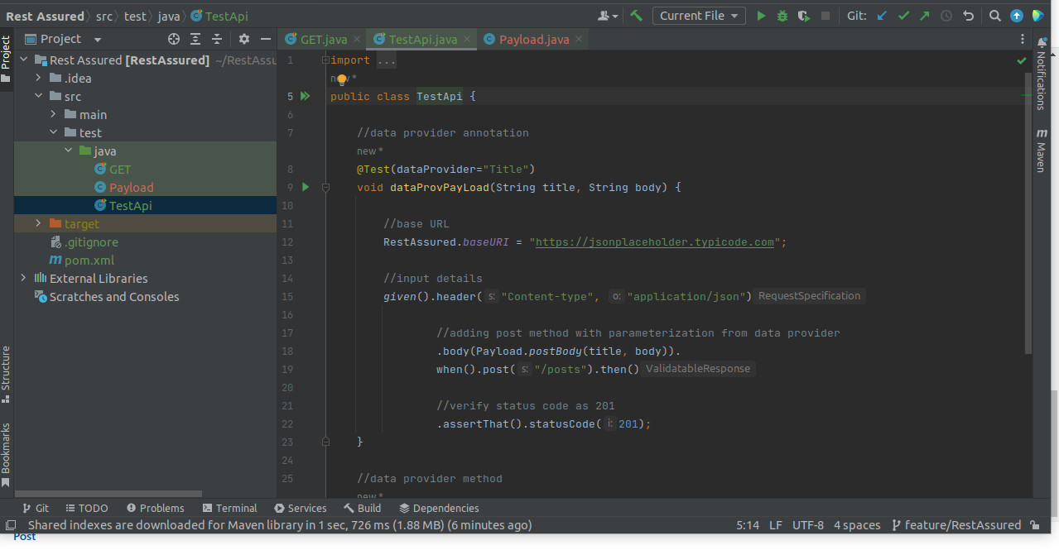The width and height of the screenshot is (1059, 550).
Task: Collapse the Rest Assured root folder
Action: coord(22,60)
